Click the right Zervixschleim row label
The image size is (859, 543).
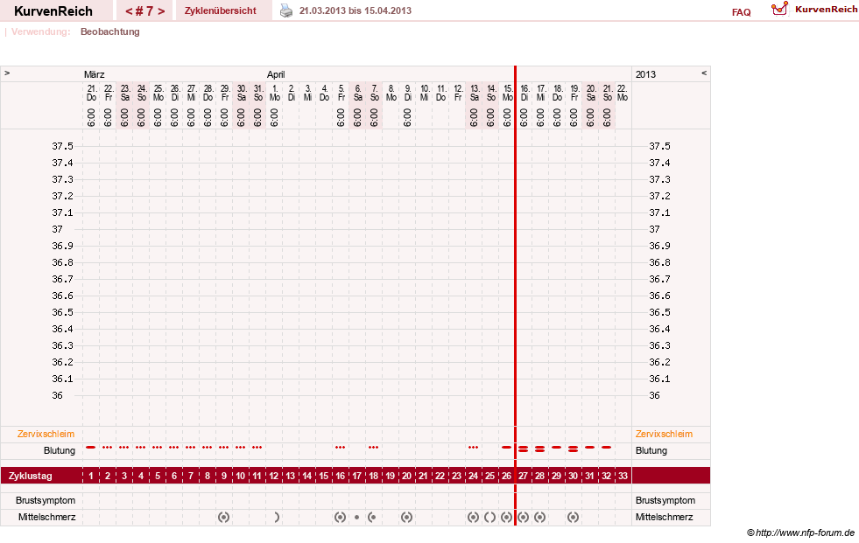click(x=664, y=434)
